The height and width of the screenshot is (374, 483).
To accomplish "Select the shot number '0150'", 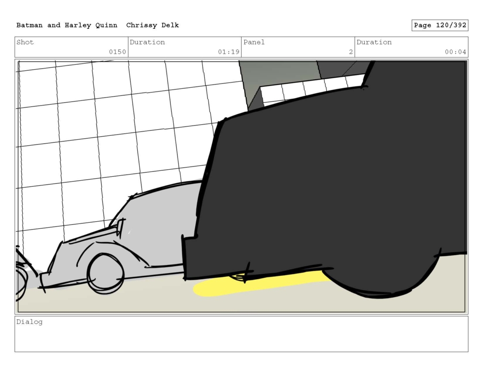I will 117,52.
